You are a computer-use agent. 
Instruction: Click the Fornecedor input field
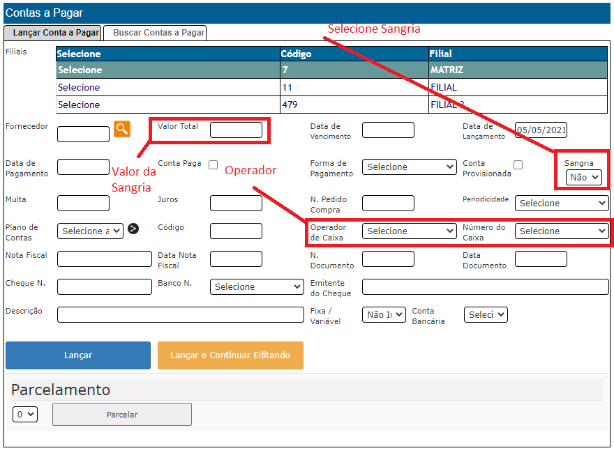click(83, 135)
